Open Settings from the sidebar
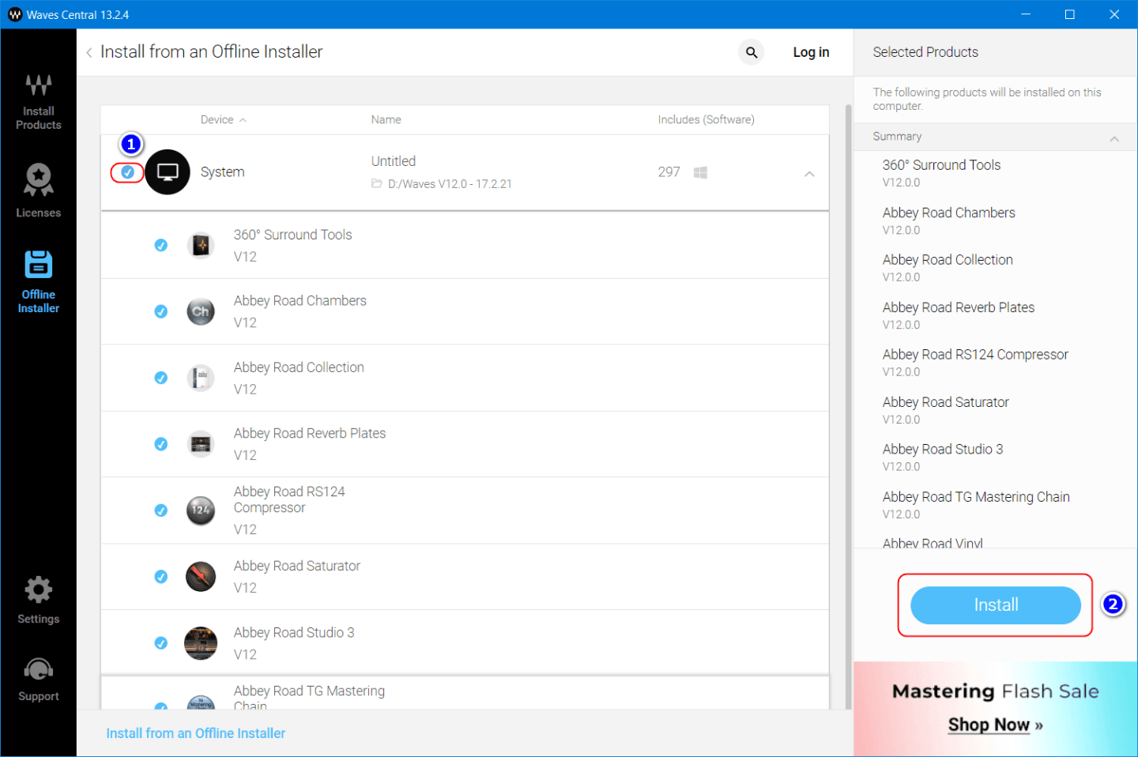The width and height of the screenshot is (1138, 757). click(38, 600)
